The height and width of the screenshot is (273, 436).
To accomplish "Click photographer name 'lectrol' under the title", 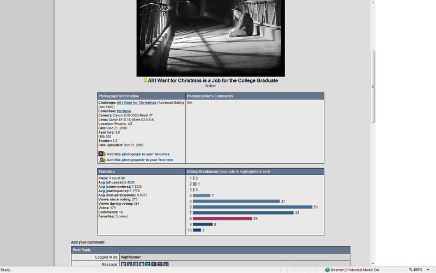I will click(210, 86).
